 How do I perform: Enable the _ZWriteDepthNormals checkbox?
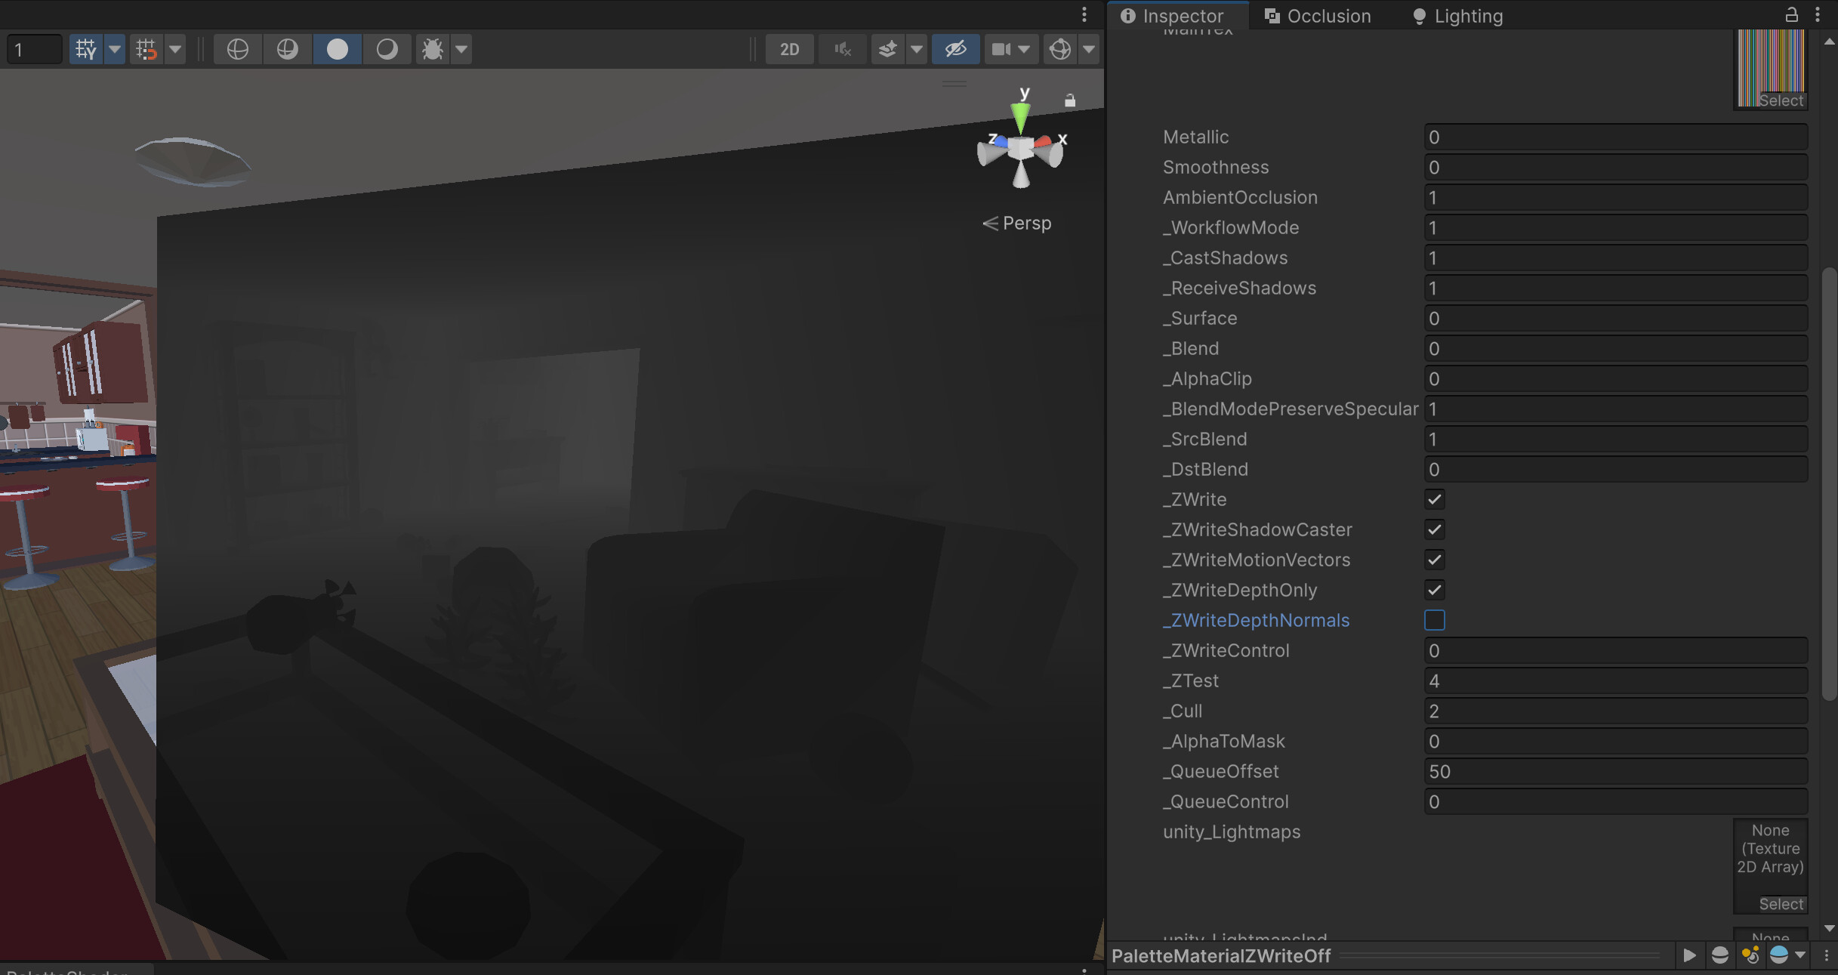coord(1435,620)
